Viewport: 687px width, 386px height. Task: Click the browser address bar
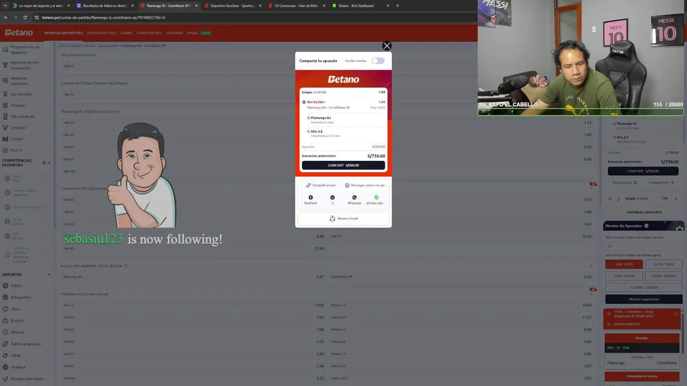click(x=252, y=17)
